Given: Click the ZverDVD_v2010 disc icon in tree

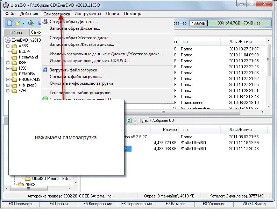Looking at the screenshot, I should click(8, 40).
